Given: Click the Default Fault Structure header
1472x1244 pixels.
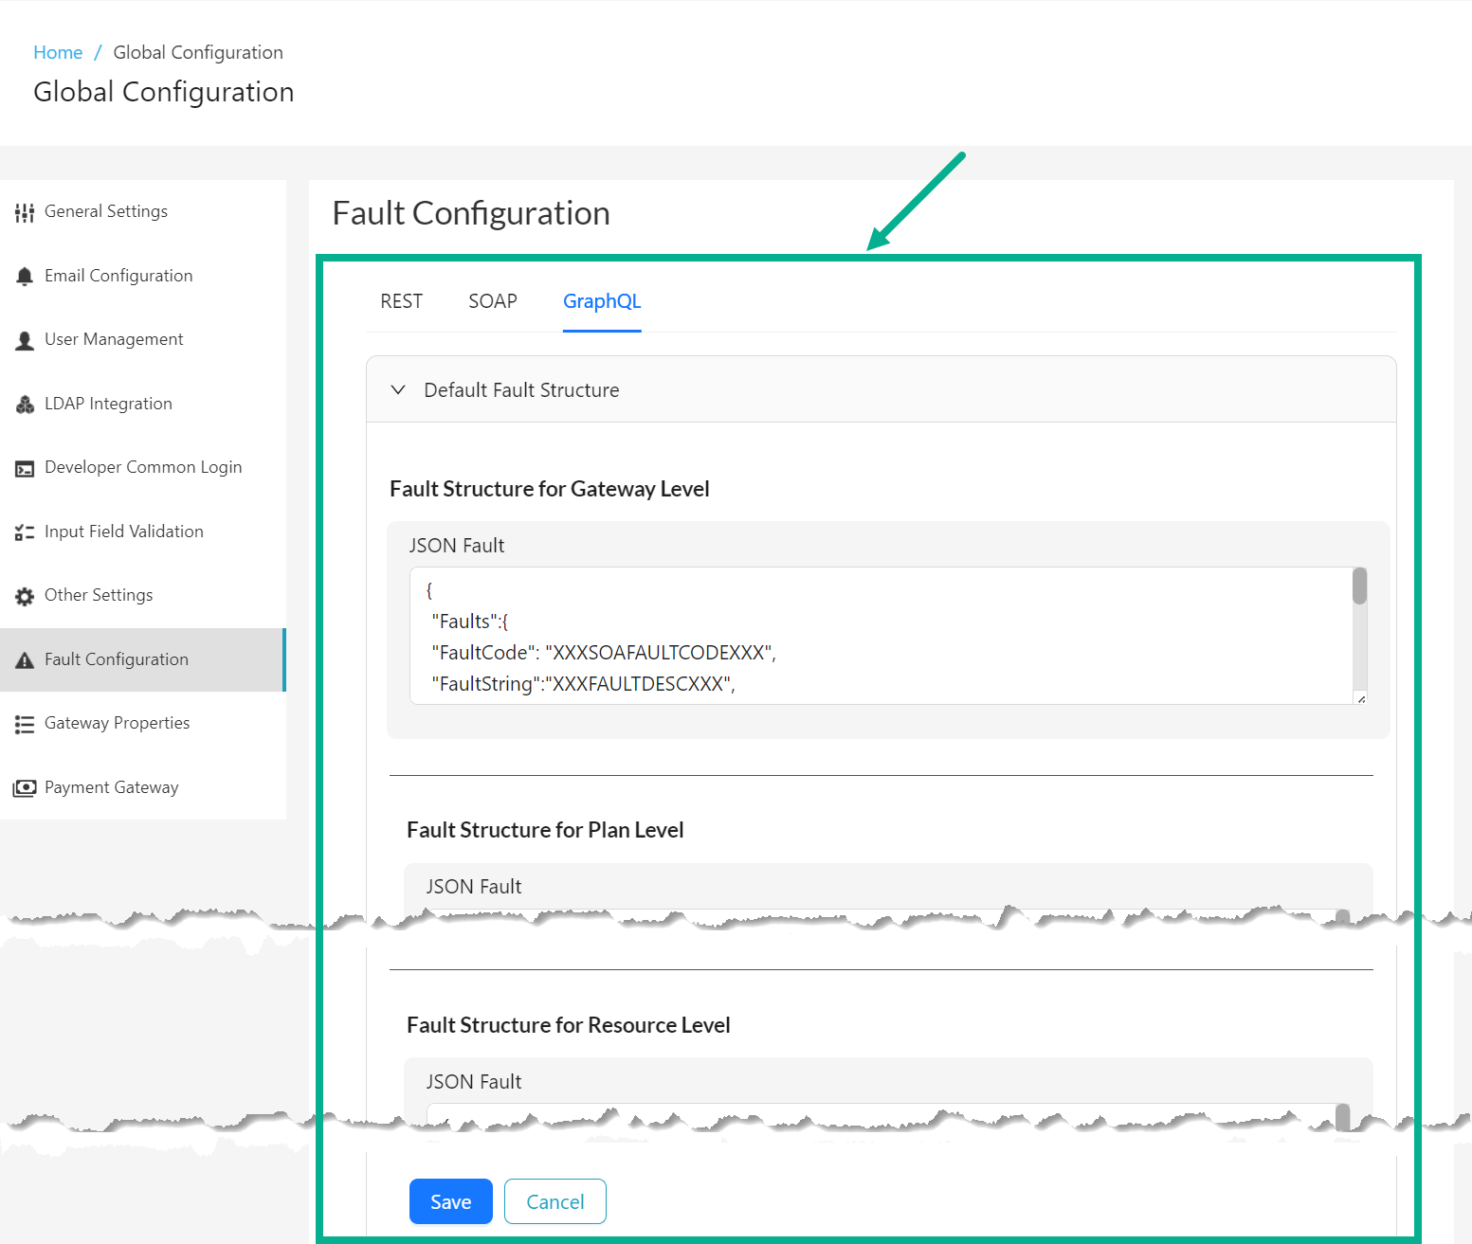Looking at the screenshot, I should (x=521, y=389).
